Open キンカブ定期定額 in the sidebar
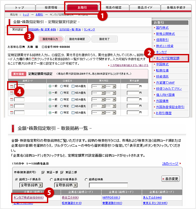The image size is (196, 209). tap(168, 58)
